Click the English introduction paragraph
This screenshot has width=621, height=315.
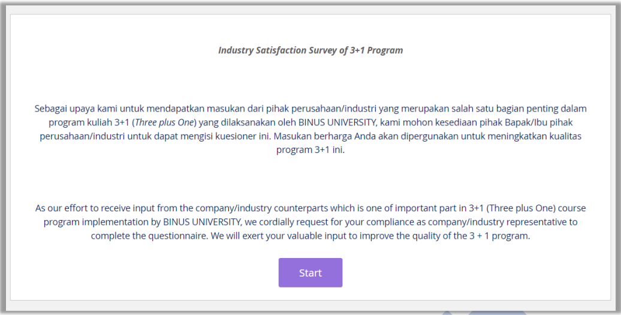click(x=310, y=222)
